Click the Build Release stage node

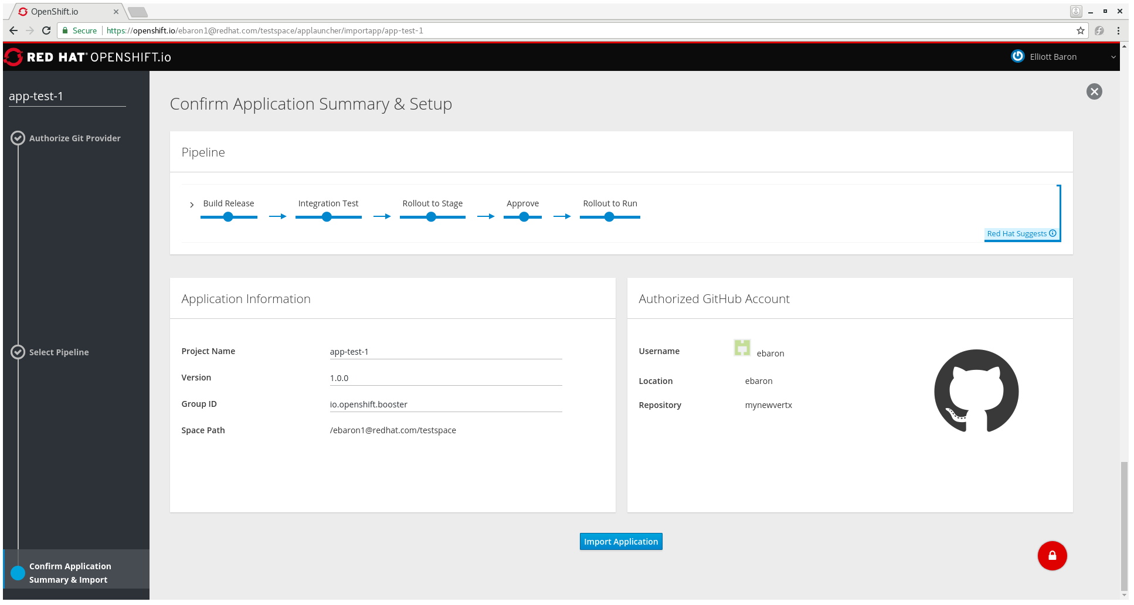tap(228, 217)
